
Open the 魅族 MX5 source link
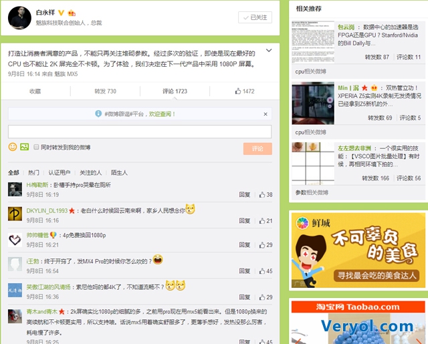[x=66, y=74]
